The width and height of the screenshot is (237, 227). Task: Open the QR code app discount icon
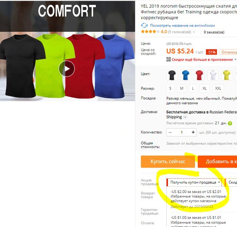168,59
